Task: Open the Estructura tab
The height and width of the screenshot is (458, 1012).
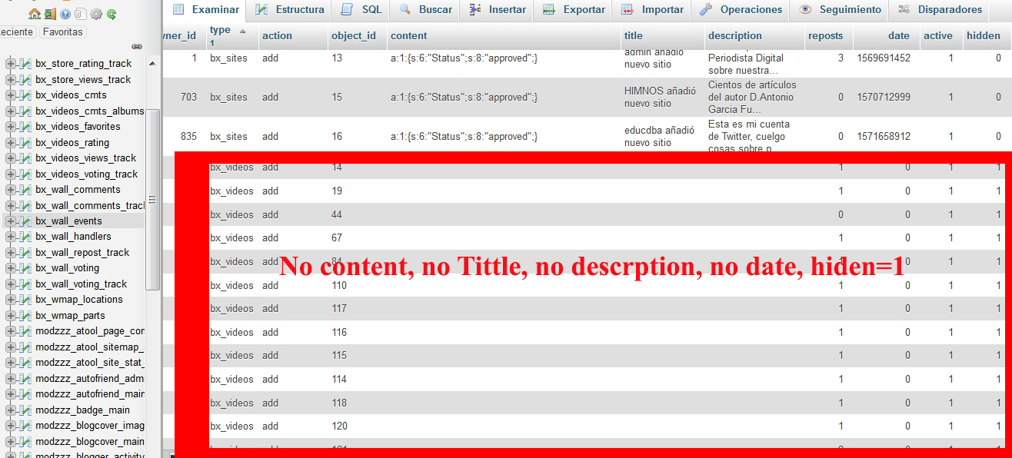Action: point(289,10)
